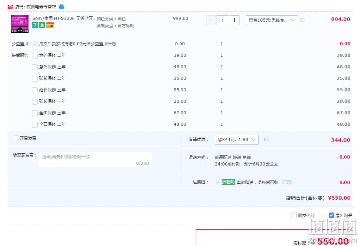Screen dimensions: 360x246
Task: Check 延长保修 一年 option
Action: point(35,101)
